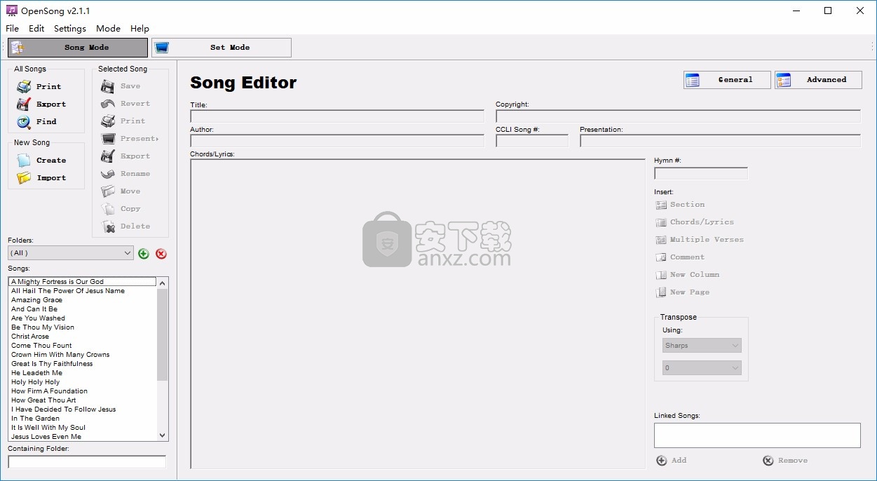Image resolution: width=877 pixels, height=481 pixels.
Task: Click the Insert Multiple Verses icon
Action: pyautogui.click(x=661, y=240)
